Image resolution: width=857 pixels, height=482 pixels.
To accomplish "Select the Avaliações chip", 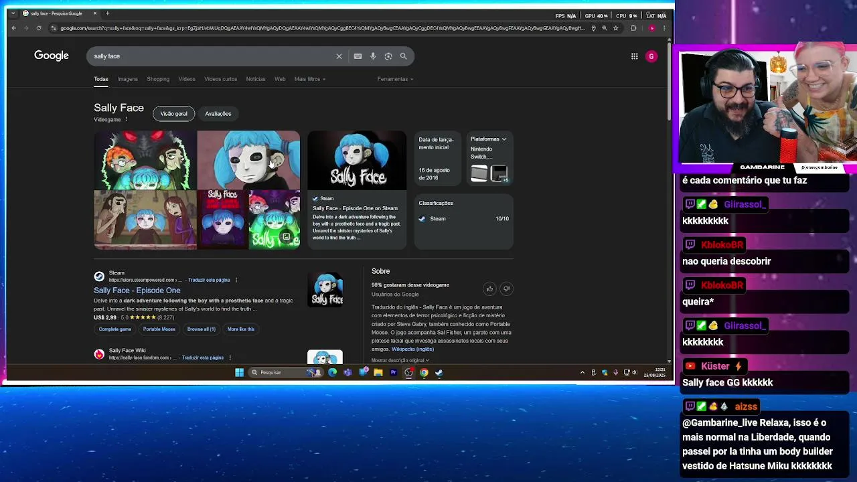I will [x=218, y=114].
